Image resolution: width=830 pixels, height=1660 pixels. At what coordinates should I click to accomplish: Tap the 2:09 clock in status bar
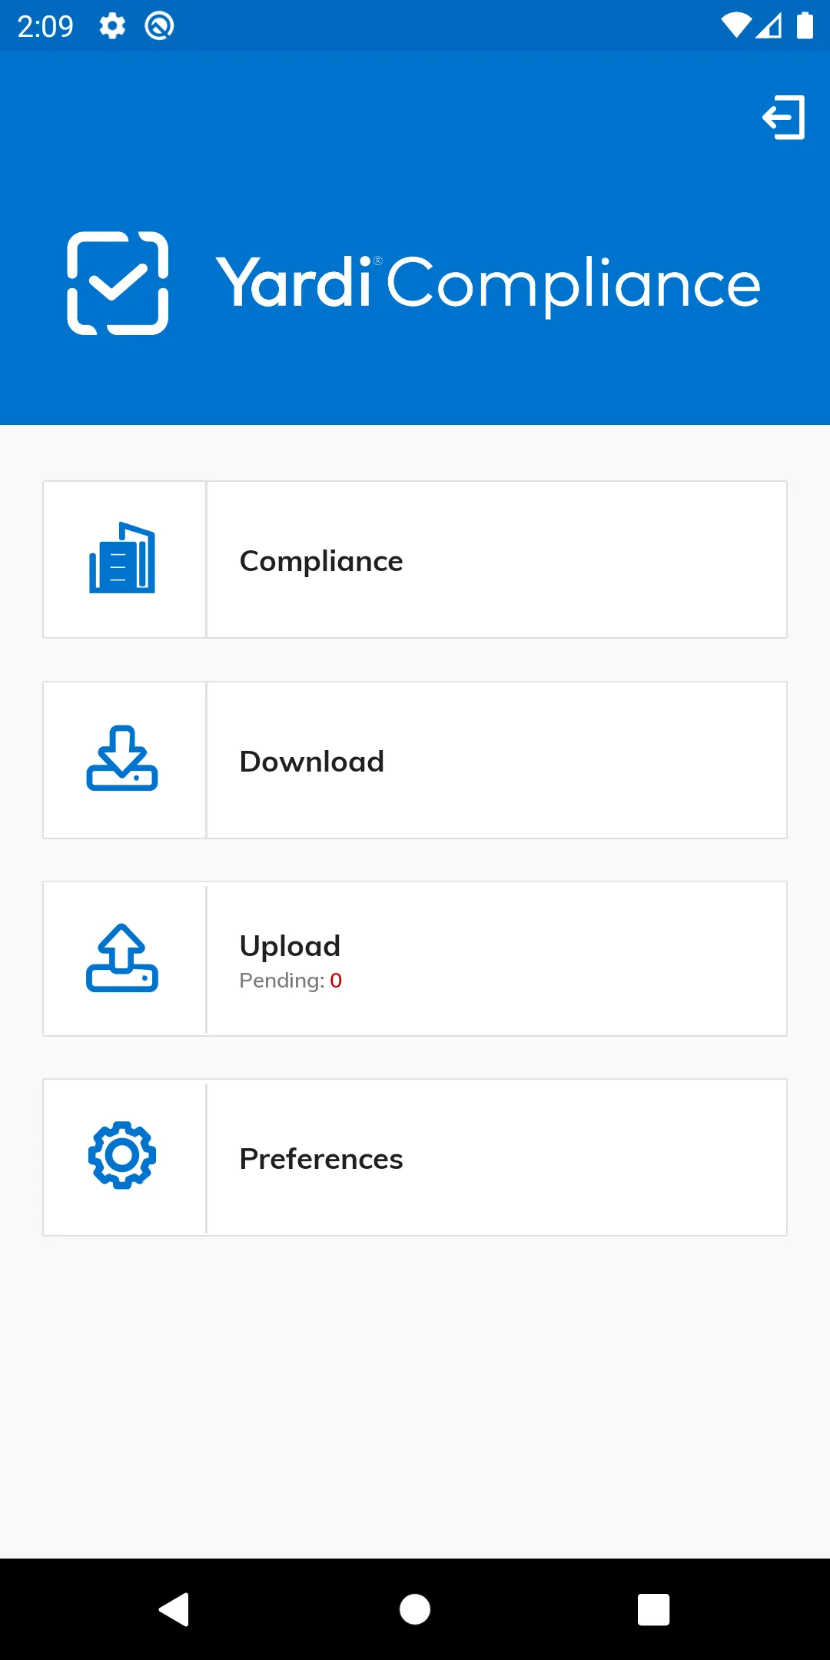pyautogui.click(x=45, y=26)
